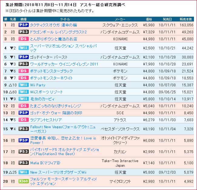
Task: Open Wiiスポーツ リゾート link
Action: (x=46, y=92)
